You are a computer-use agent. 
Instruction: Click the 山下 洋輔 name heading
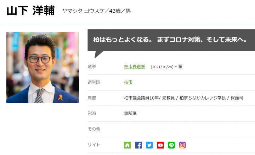(x=30, y=11)
